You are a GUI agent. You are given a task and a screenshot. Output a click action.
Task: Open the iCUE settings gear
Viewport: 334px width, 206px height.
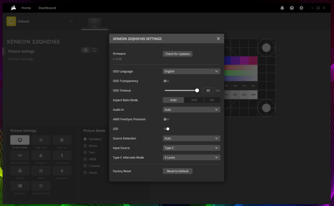[x=301, y=8]
